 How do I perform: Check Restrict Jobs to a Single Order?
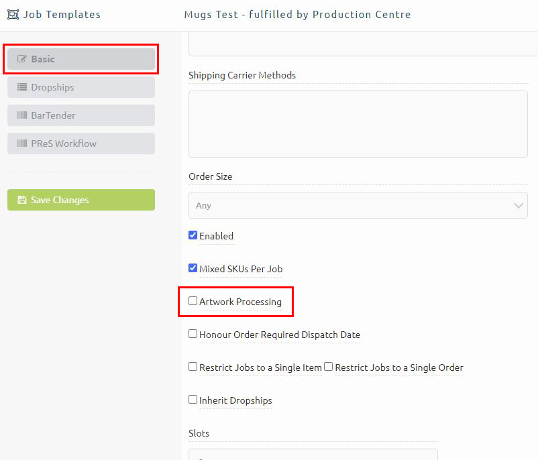[x=329, y=367]
